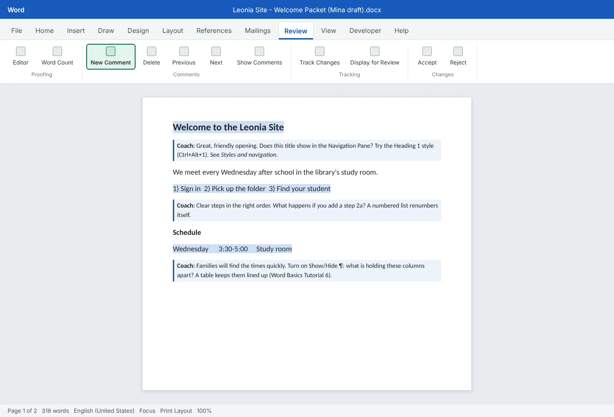Jump to the Next comment
The height and width of the screenshot is (417, 614).
216,56
